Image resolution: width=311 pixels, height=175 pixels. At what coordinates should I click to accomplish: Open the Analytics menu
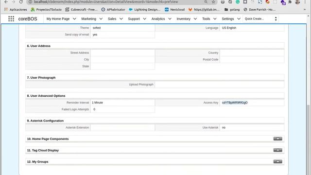[158, 19]
